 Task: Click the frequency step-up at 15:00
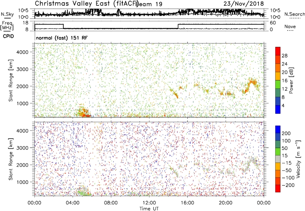178,26
